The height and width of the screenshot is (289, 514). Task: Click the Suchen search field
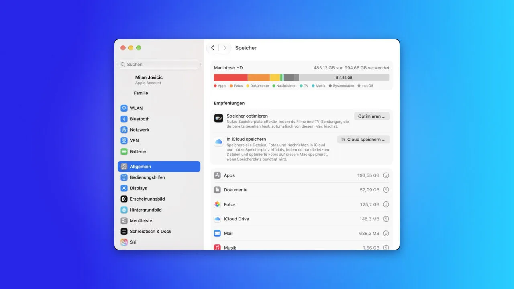[x=159, y=64]
